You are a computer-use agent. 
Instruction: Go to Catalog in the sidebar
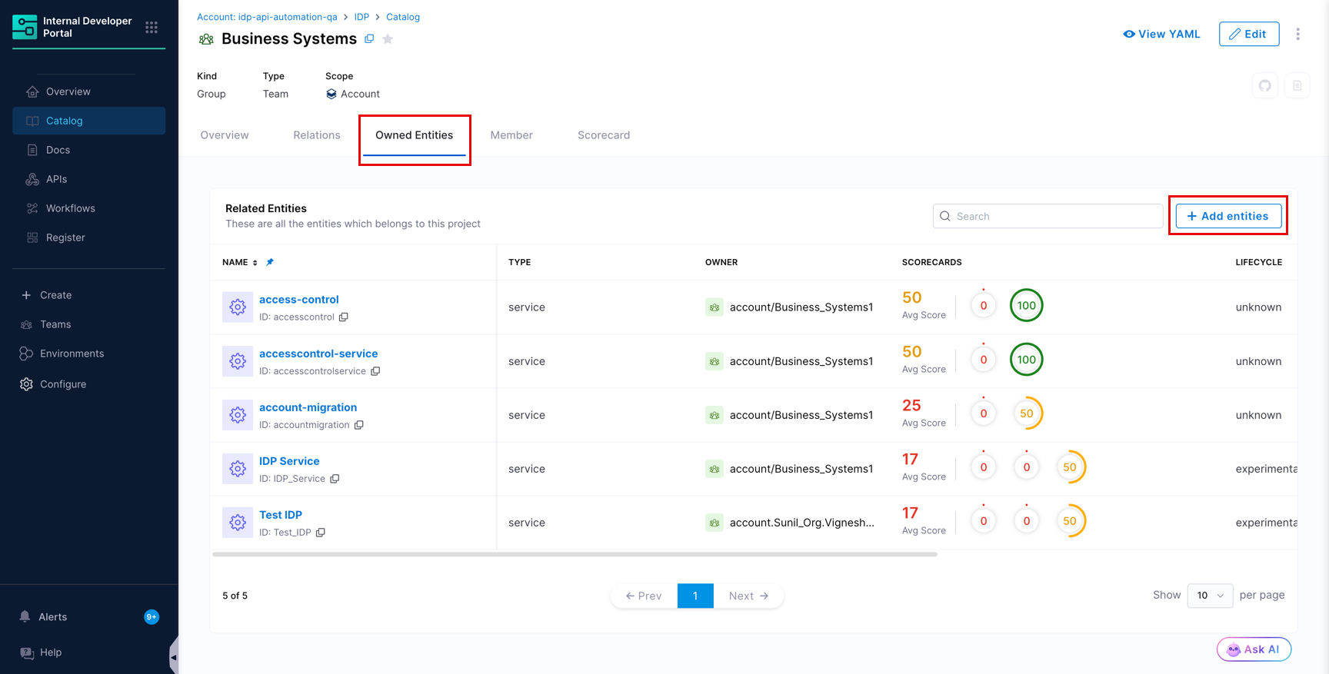click(88, 121)
